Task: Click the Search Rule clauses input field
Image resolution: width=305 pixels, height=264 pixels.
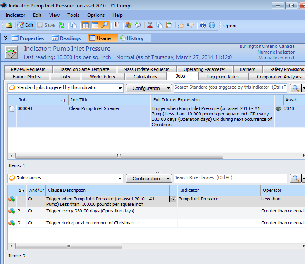Action: [x=230, y=178]
